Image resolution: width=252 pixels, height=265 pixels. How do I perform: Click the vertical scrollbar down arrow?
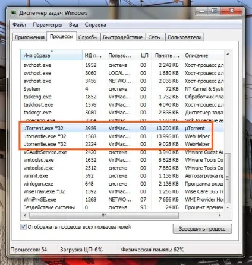click(228, 207)
